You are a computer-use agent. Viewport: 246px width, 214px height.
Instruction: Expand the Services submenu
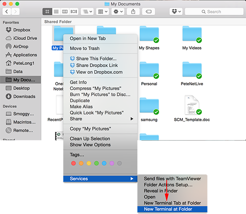click(100, 179)
